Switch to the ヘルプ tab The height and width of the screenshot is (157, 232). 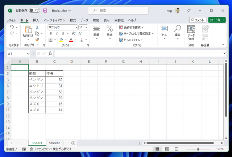132,20
